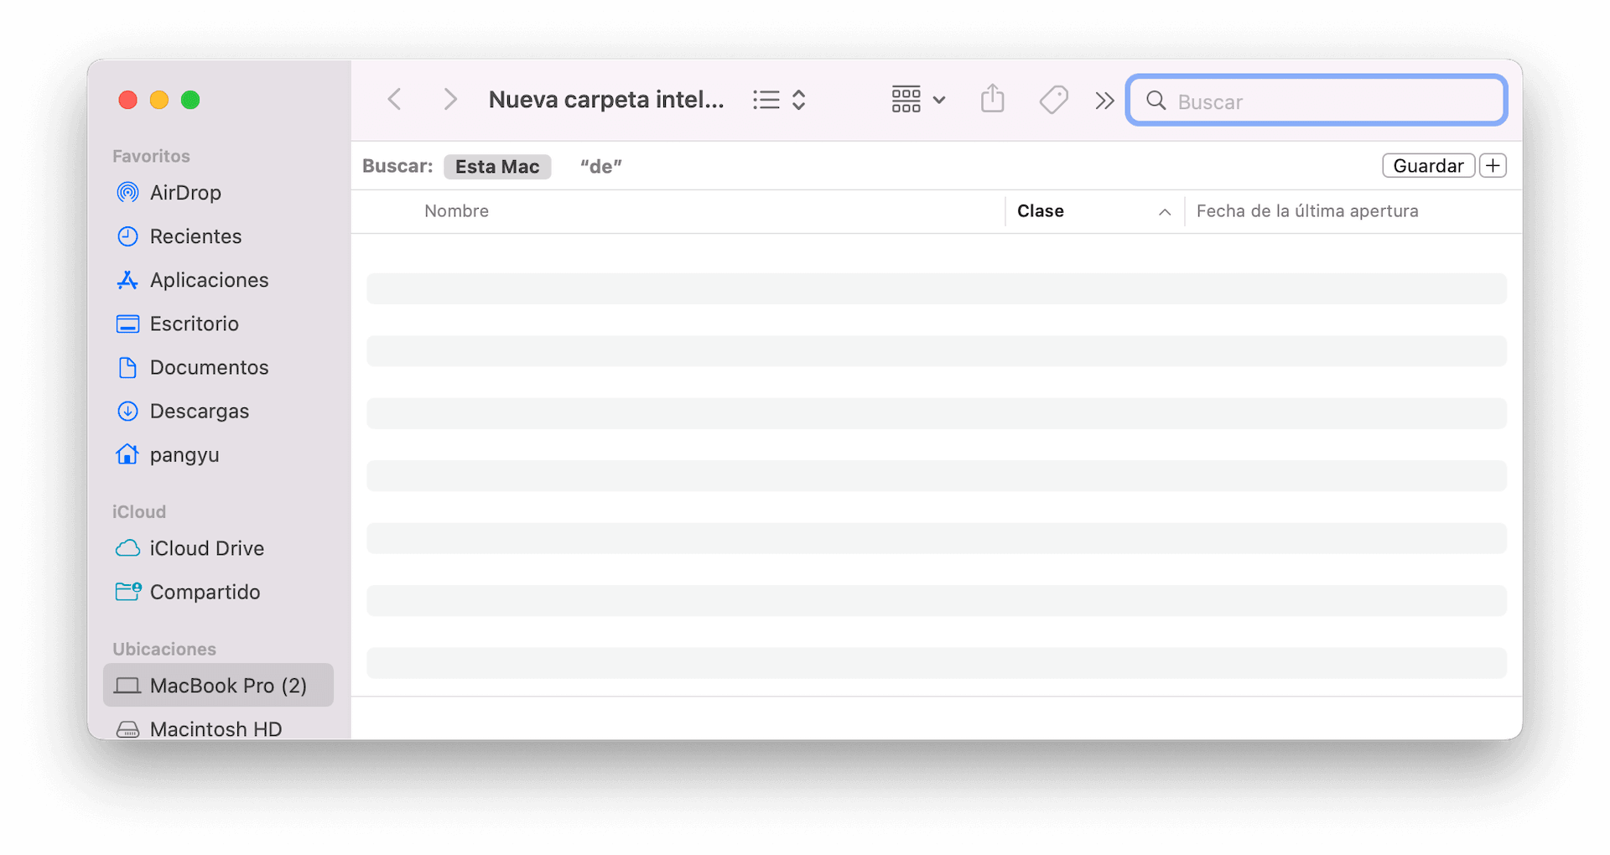Click the Favoritos section header
1610x855 pixels.
(151, 156)
